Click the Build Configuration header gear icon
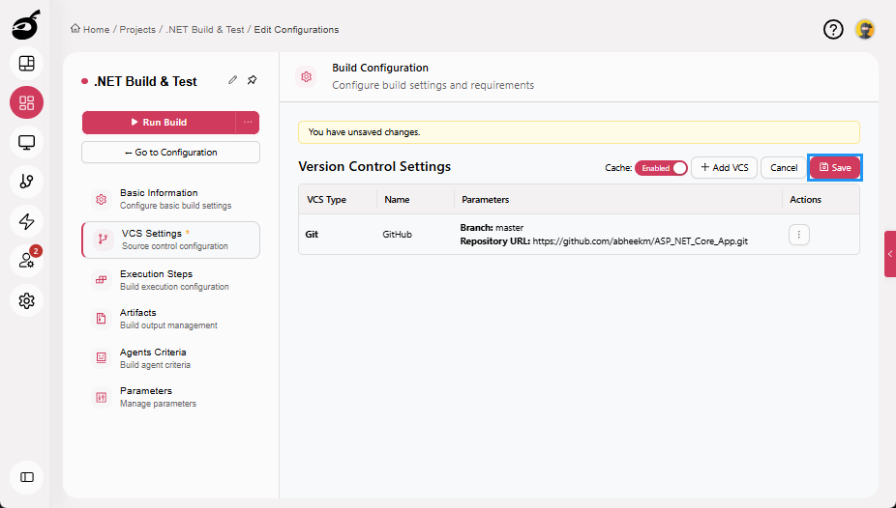 coord(307,76)
